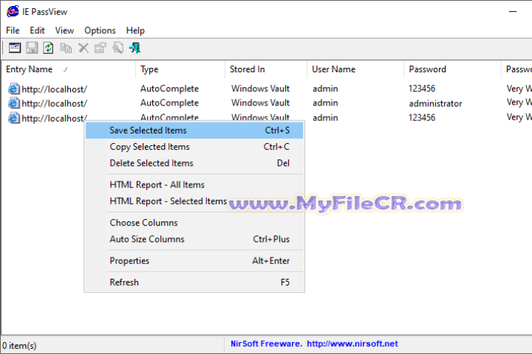Choose Delete Selected Items in context menu
532x354 pixels.
[194, 163]
